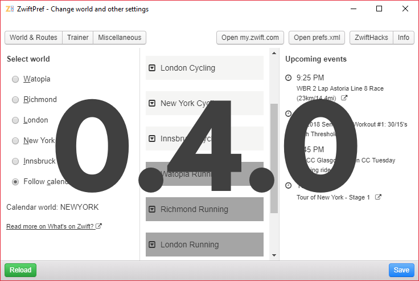Click external link icon after Tour of New York

tap(378, 197)
